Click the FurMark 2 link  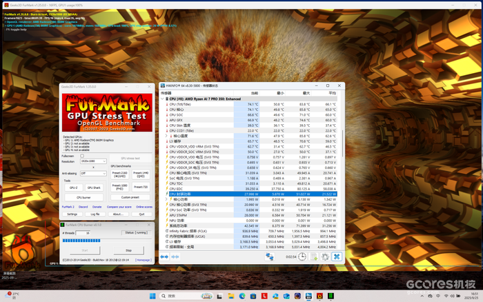click(68, 207)
